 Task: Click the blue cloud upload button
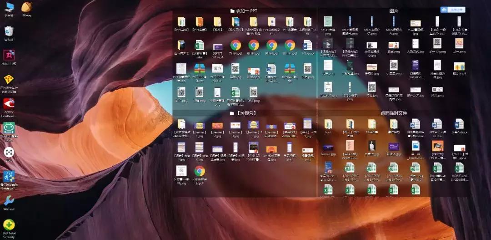pyautogui.click(x=452, y=10)
